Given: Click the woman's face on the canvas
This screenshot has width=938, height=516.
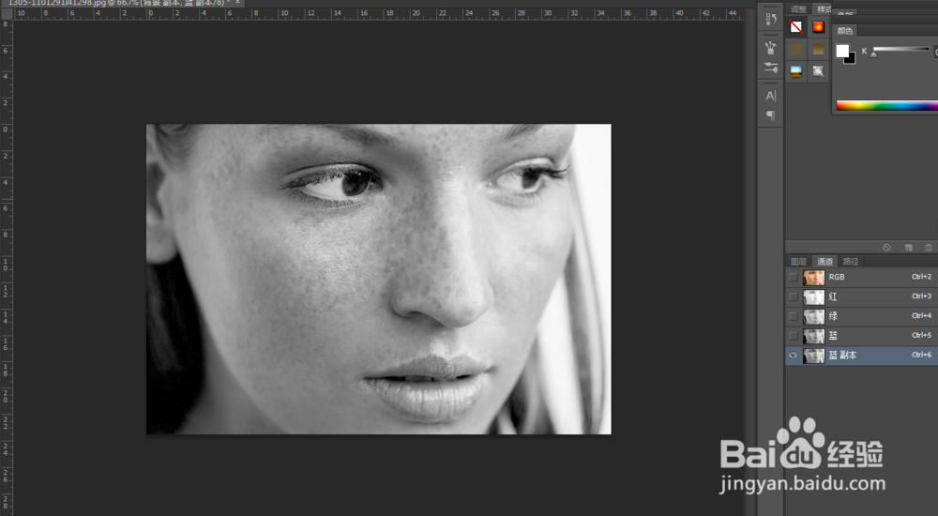Looking at the screenshot, I should 379,279.
